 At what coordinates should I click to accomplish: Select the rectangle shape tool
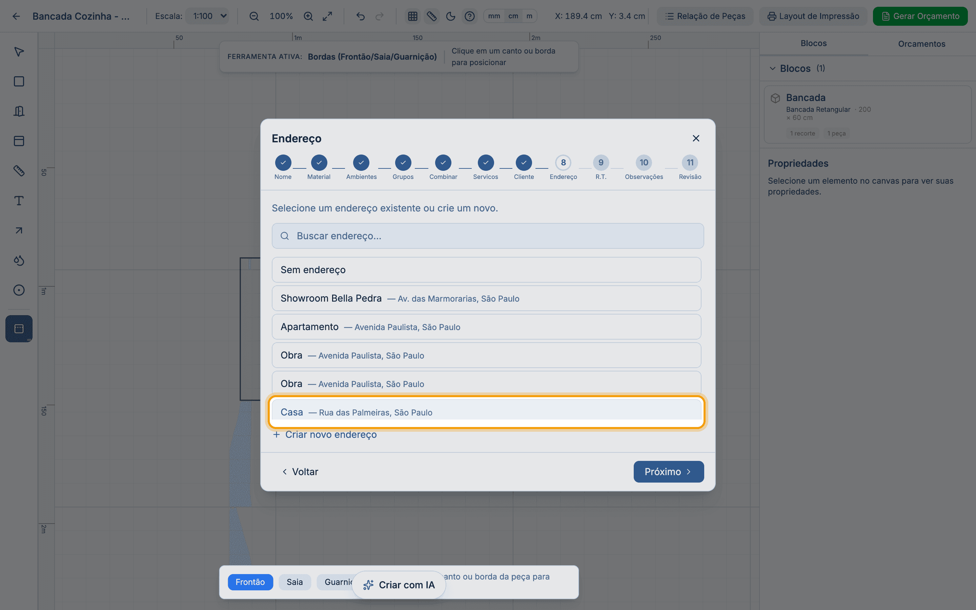point(19,81)
